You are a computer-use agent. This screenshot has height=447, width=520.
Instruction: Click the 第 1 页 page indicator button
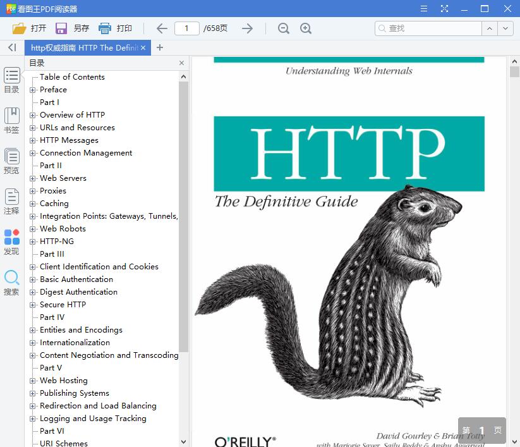[x=481, y=430]
